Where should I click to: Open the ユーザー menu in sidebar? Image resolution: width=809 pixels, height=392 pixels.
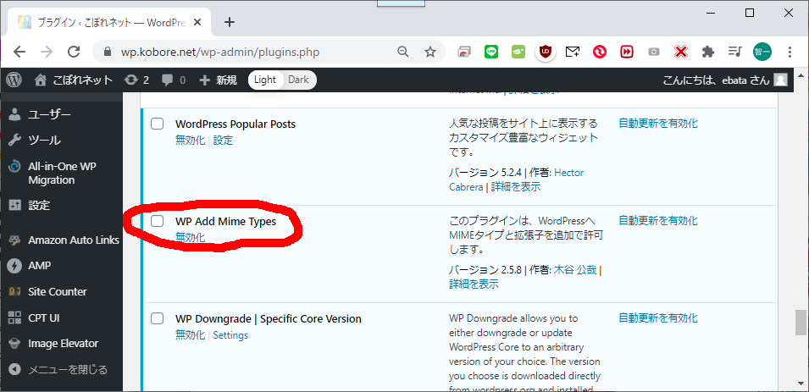coord(49,114)
